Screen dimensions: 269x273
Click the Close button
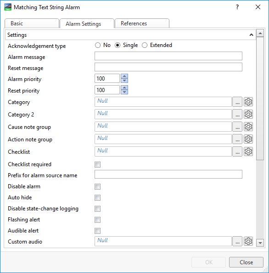[246, 262]
